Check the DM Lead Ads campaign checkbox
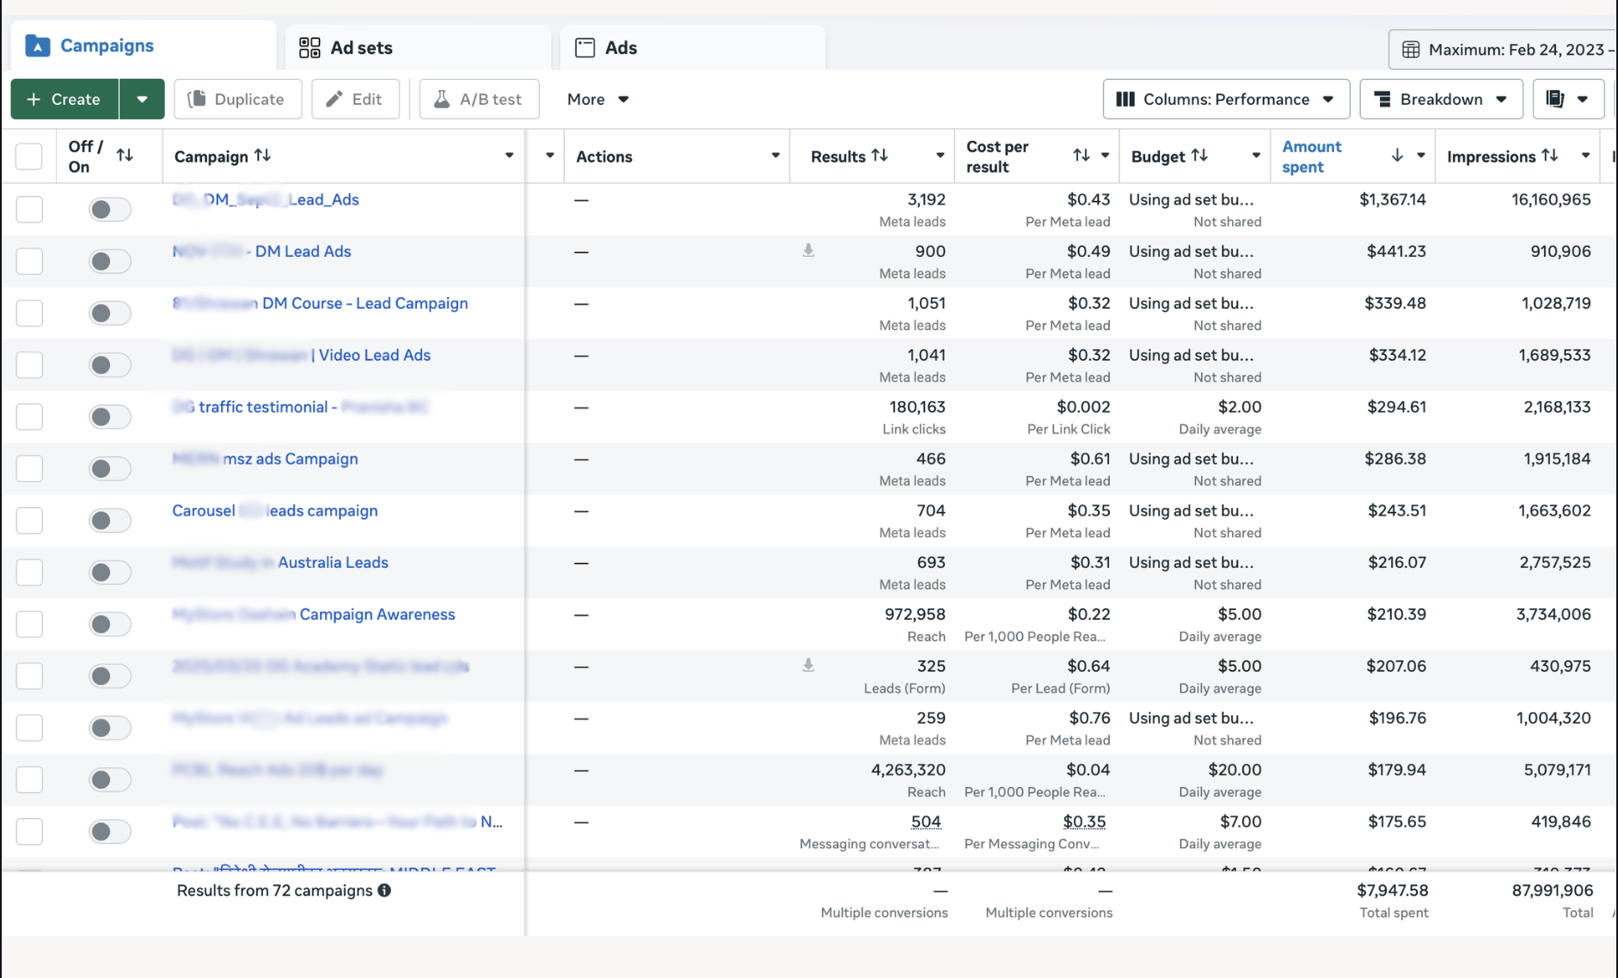 [29, 260]
